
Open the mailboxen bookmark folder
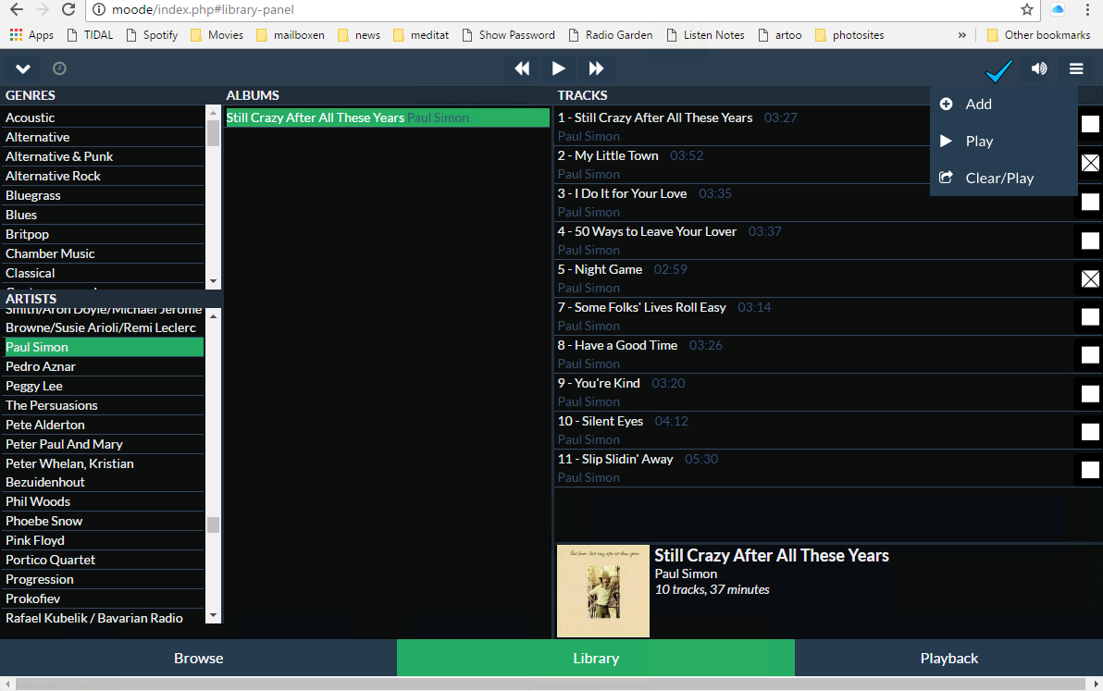pos(291,35)
